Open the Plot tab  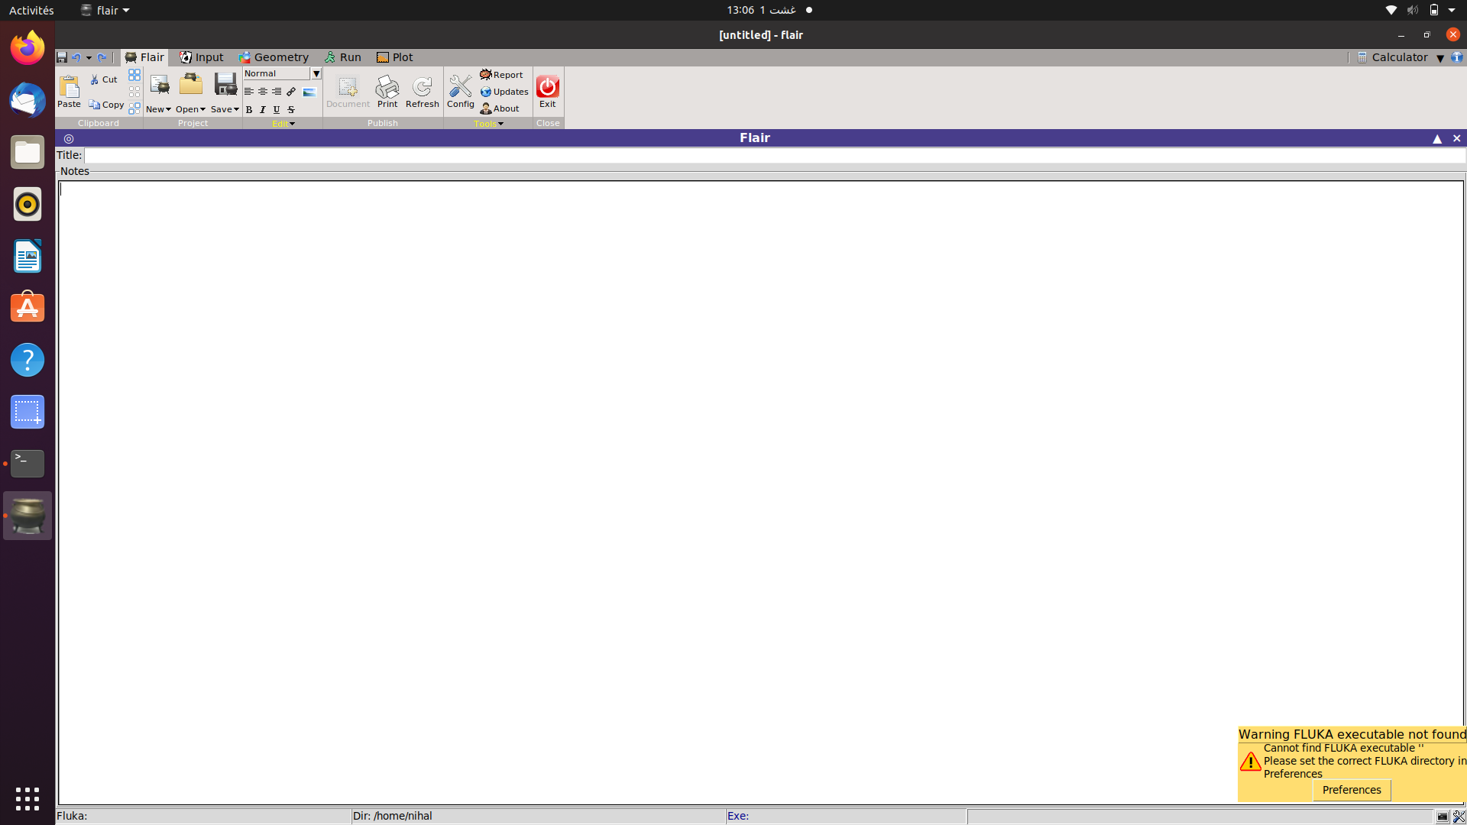pos(395,57)
